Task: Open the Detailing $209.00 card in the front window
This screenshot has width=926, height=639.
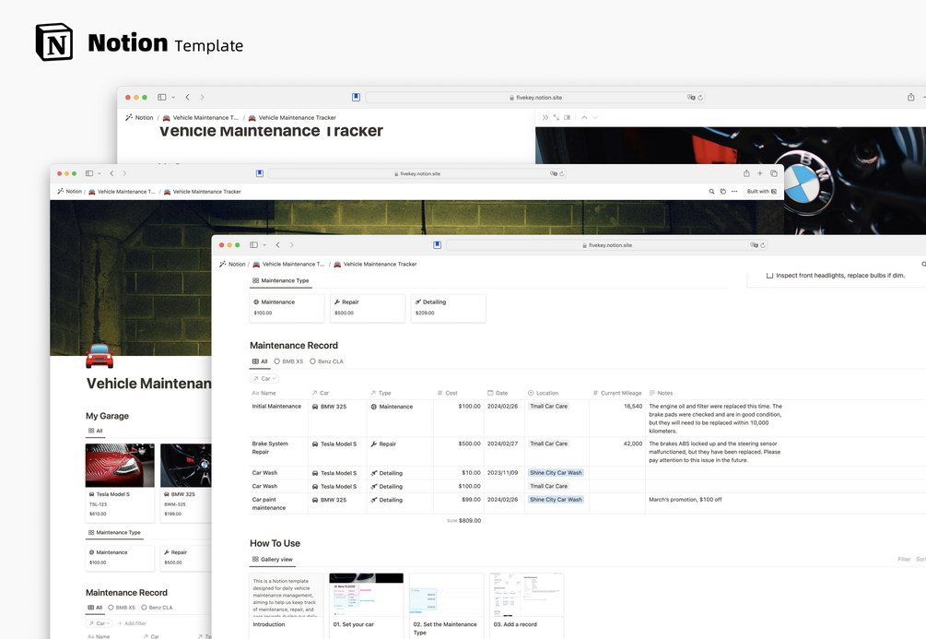Action: (x=448, y=308)
